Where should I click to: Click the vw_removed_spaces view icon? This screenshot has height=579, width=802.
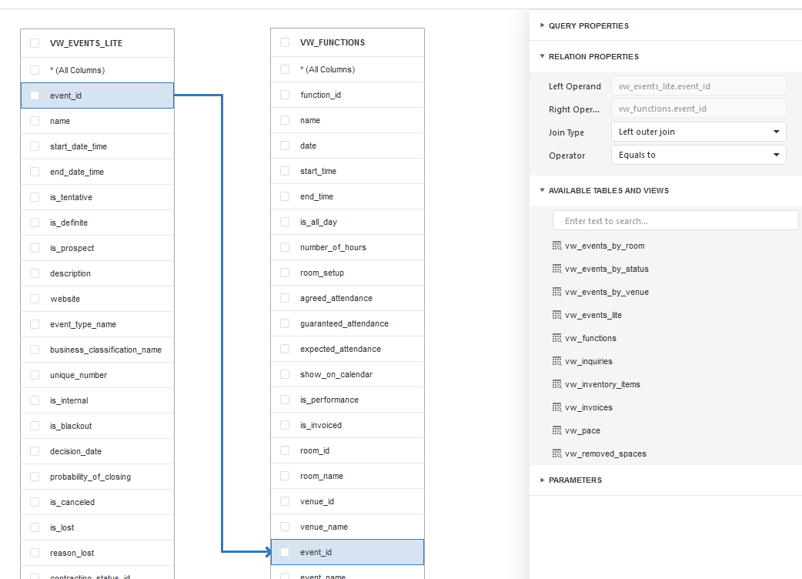(556, 453)
